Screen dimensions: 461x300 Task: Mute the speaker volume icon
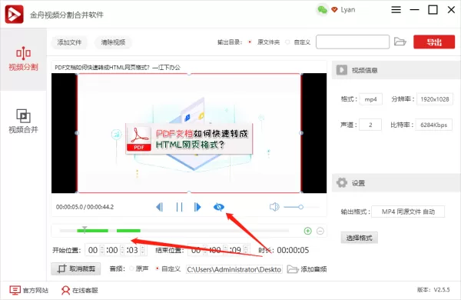274,207
